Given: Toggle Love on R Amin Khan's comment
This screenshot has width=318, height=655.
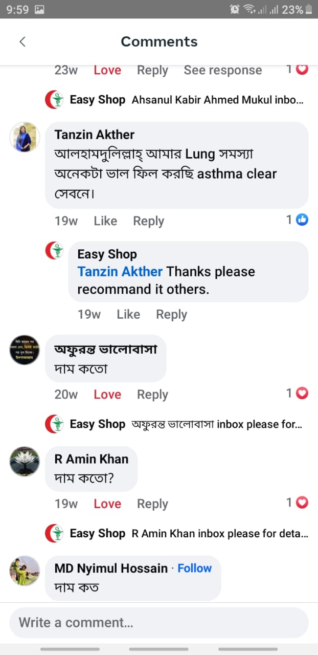Looking at the screenshot, I should pyautogui.click(x=107, y=504).
